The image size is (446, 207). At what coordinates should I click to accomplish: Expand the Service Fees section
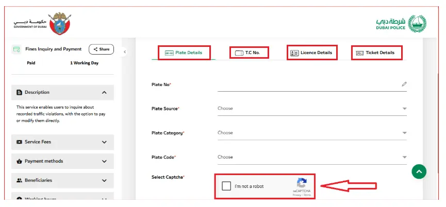(62, 142)
